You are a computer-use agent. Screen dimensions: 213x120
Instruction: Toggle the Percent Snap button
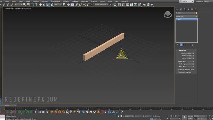[x=84, y=5]
